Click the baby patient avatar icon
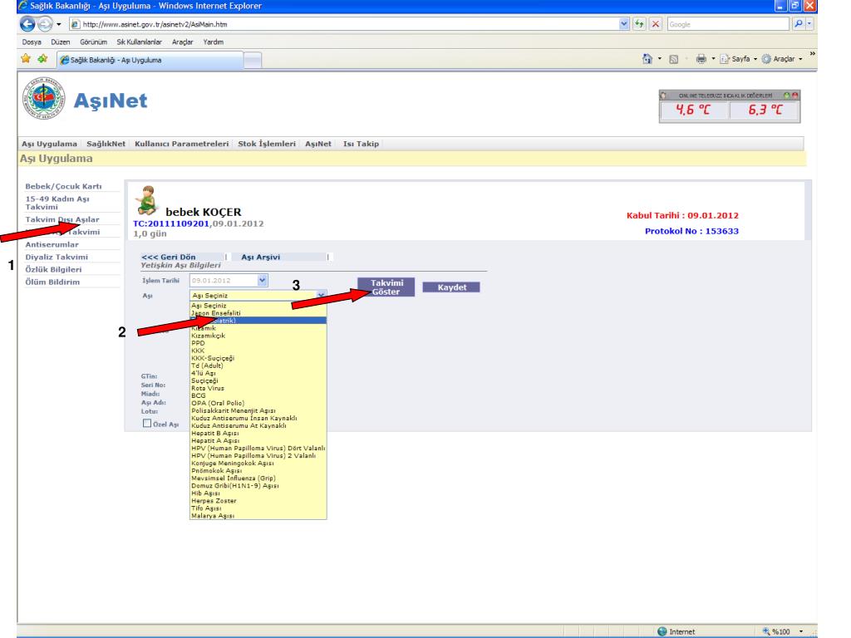The width and height of the screenshot is (851, 638). (146, 201)
